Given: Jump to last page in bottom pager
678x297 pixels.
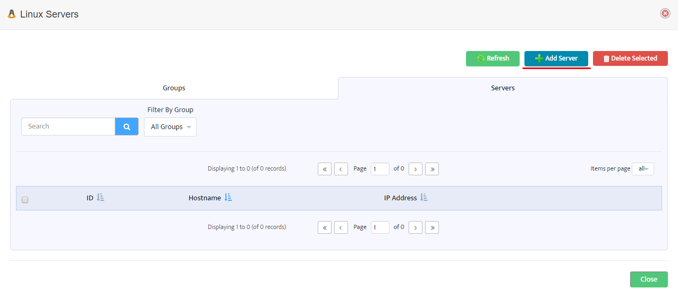Looking at the screenshot, I should 432,227.
